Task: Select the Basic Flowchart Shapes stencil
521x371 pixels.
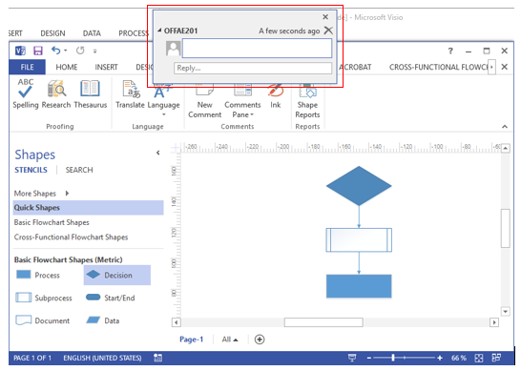Action: tap(52, 222)
